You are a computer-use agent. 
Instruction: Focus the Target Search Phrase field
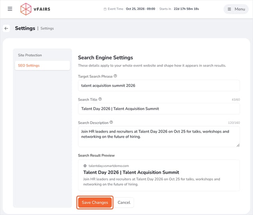[x=159, y=86]
